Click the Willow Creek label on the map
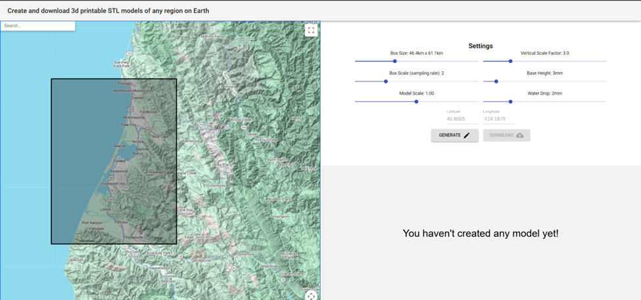Viewport: 641px width, 300px height. 241,119
